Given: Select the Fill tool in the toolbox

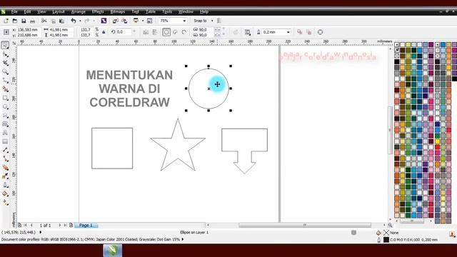Looking at the screenshot, I should (5, 193).
